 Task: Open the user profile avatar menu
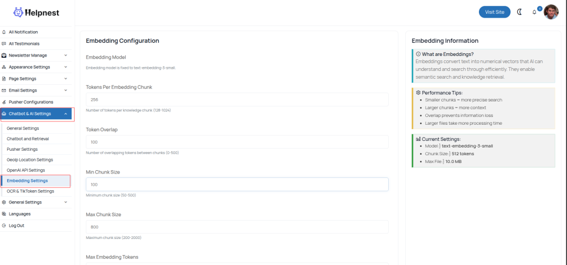[551, 12]
